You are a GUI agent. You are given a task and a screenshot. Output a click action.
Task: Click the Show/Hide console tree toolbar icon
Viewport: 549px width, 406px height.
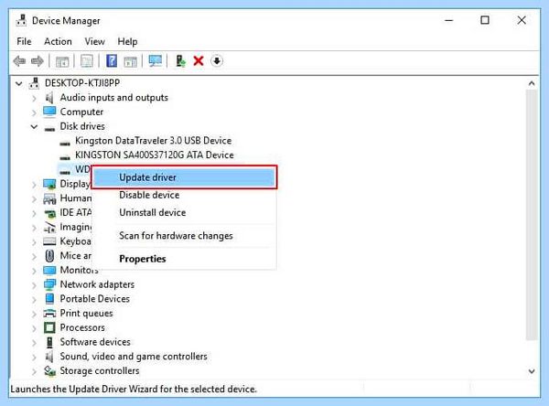62,61
